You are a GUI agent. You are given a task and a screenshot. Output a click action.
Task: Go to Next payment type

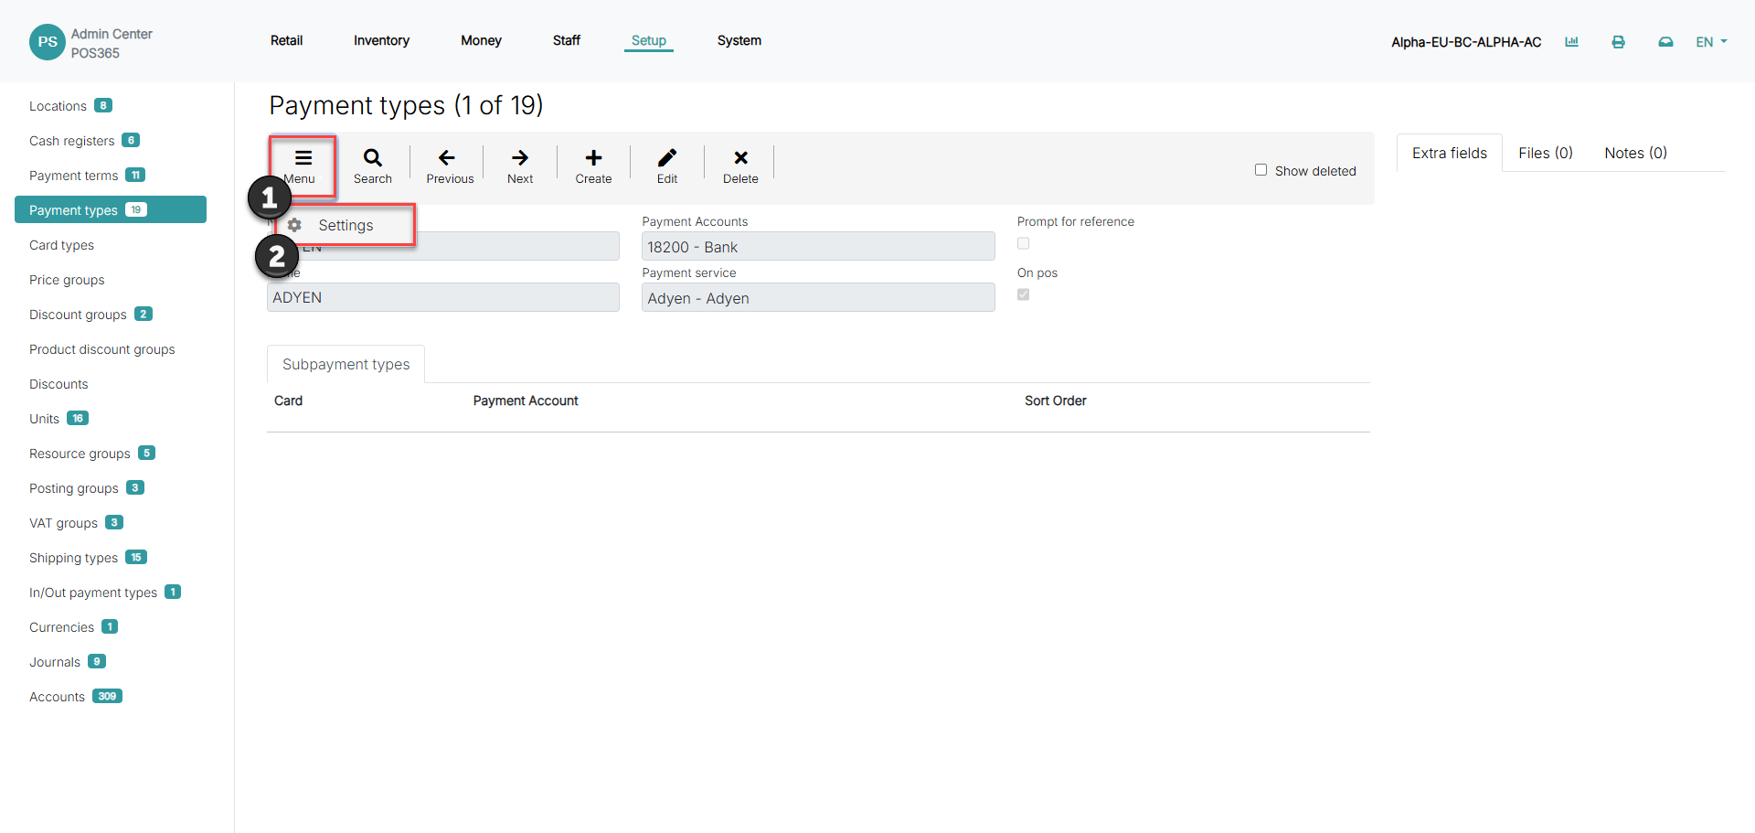[x=520, y=166]
